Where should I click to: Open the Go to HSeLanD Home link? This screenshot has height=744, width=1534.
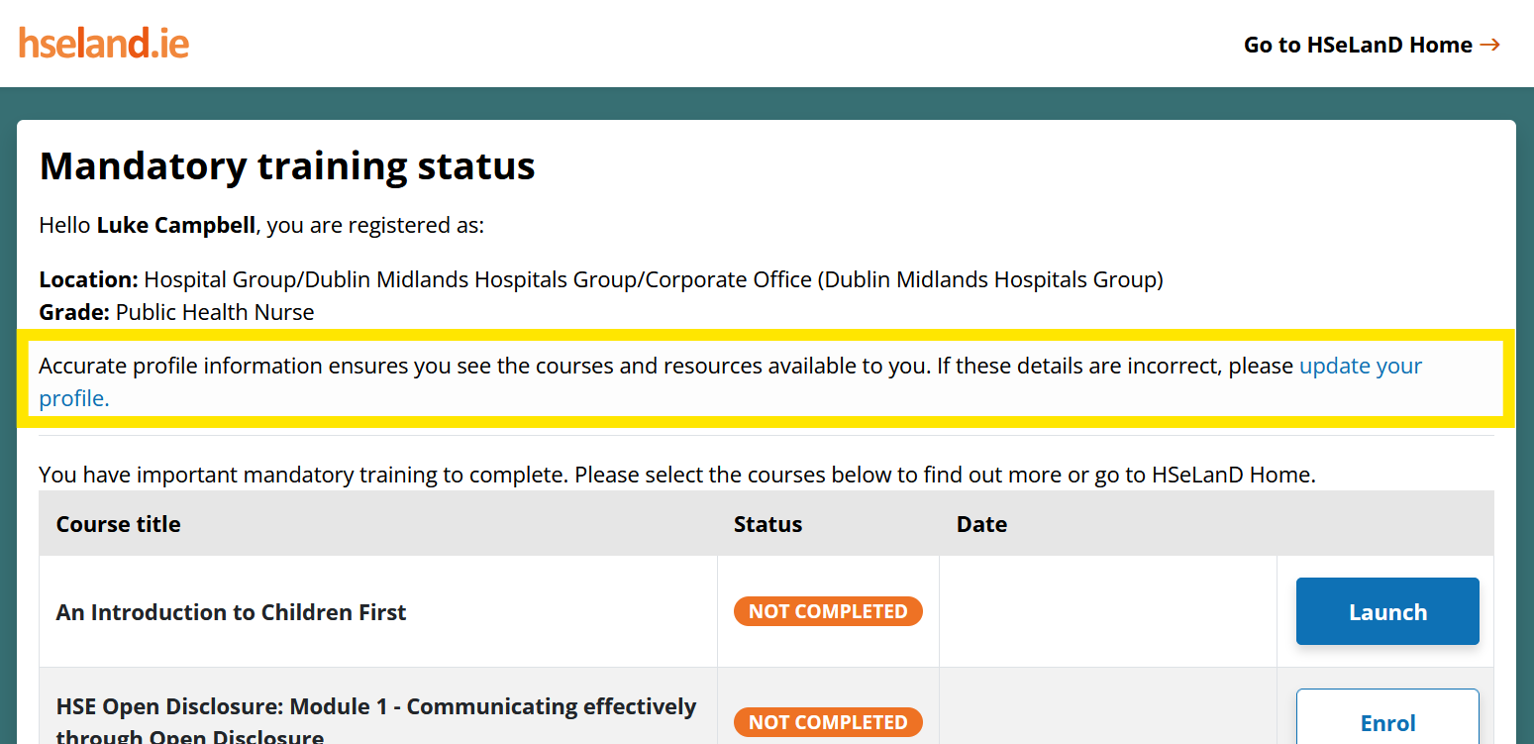pyautogui.click(x=1358, y=44)
